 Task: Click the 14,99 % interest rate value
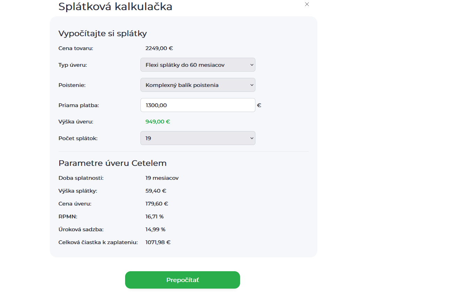tap(155, 229)
